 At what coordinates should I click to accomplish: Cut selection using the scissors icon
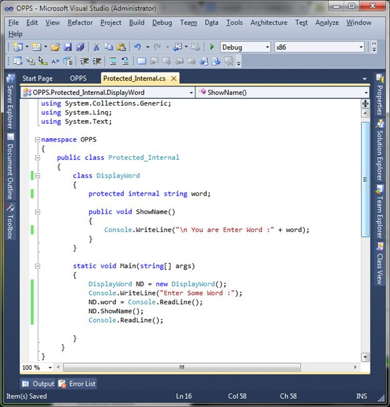96,47
